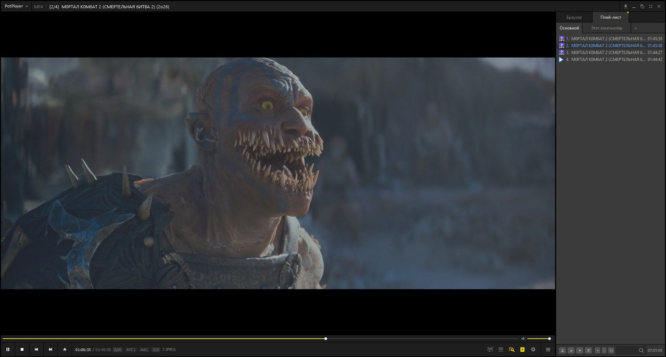Viewport: 666px width, 357px height.
Task: Mute the audio with speaker icon
Action: (523, 339)
